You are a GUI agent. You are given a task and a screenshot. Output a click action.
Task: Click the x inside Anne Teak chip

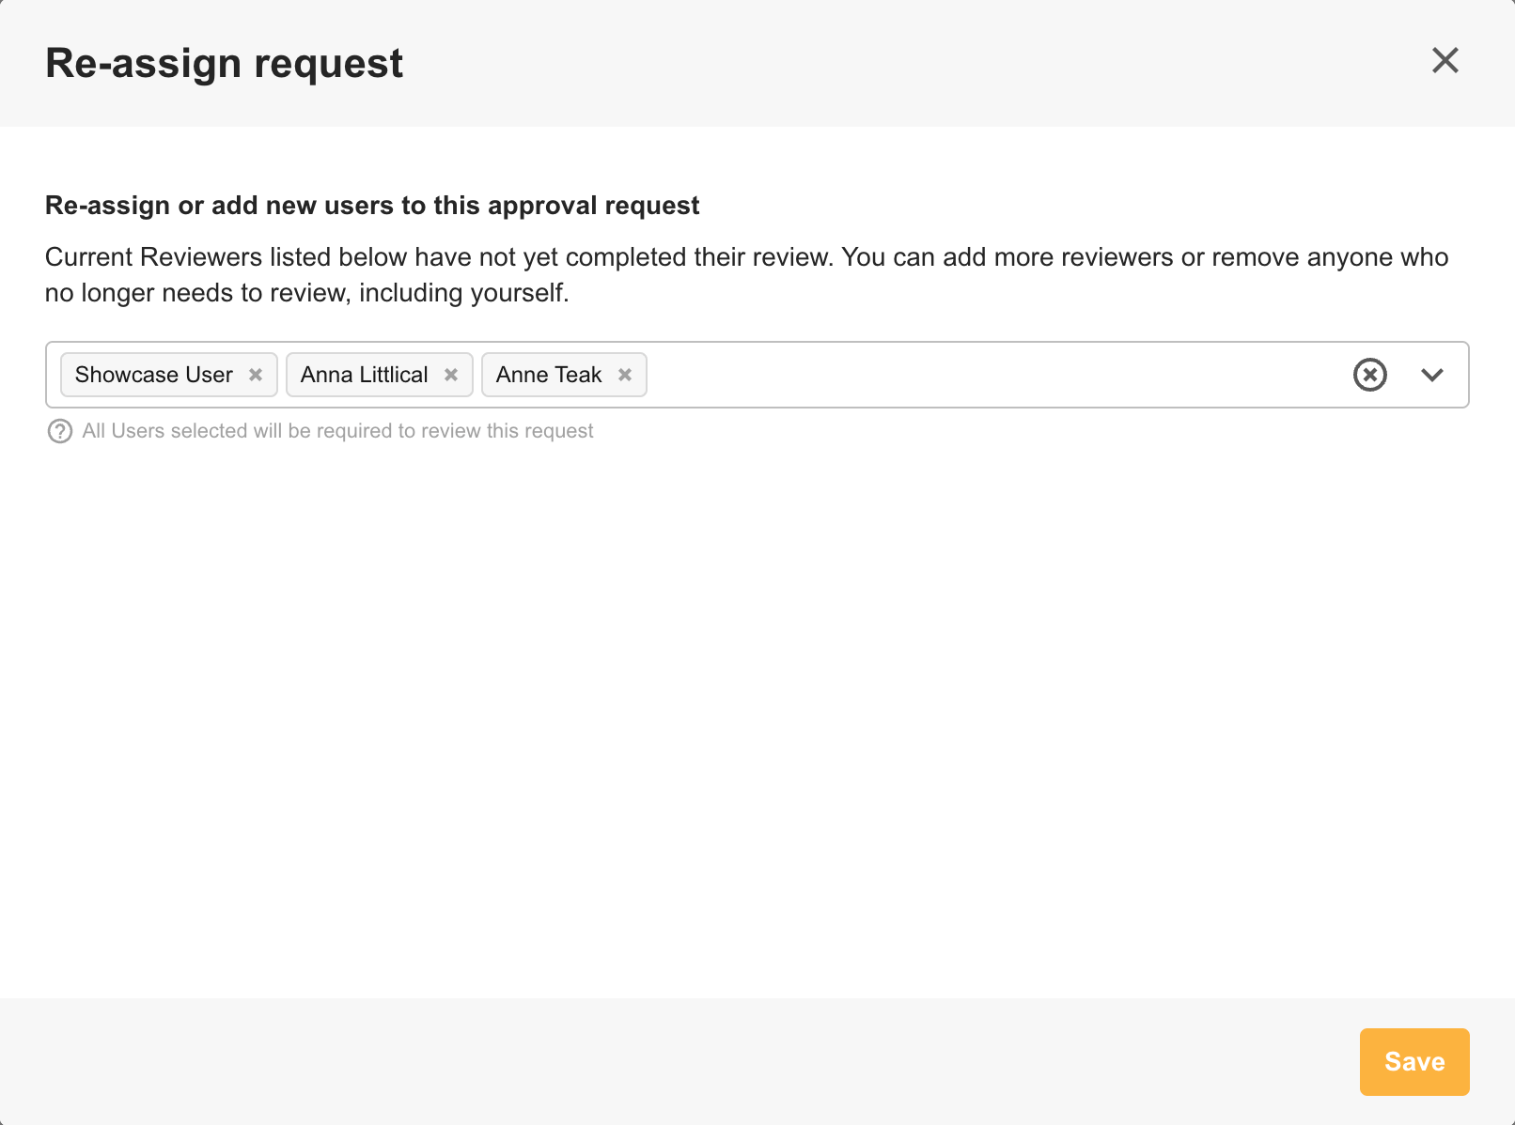[x=625, y=375]
